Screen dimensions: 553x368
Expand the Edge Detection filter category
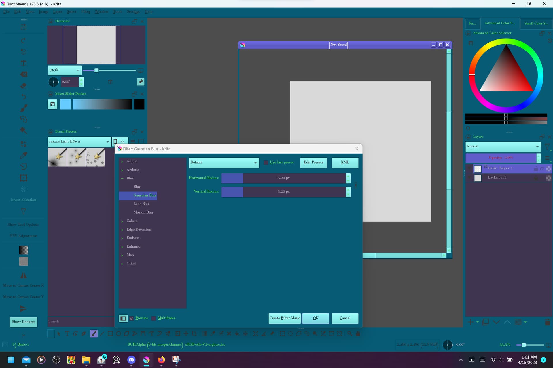pos(122,230)
